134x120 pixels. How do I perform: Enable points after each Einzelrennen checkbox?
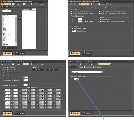click(99, 11)
